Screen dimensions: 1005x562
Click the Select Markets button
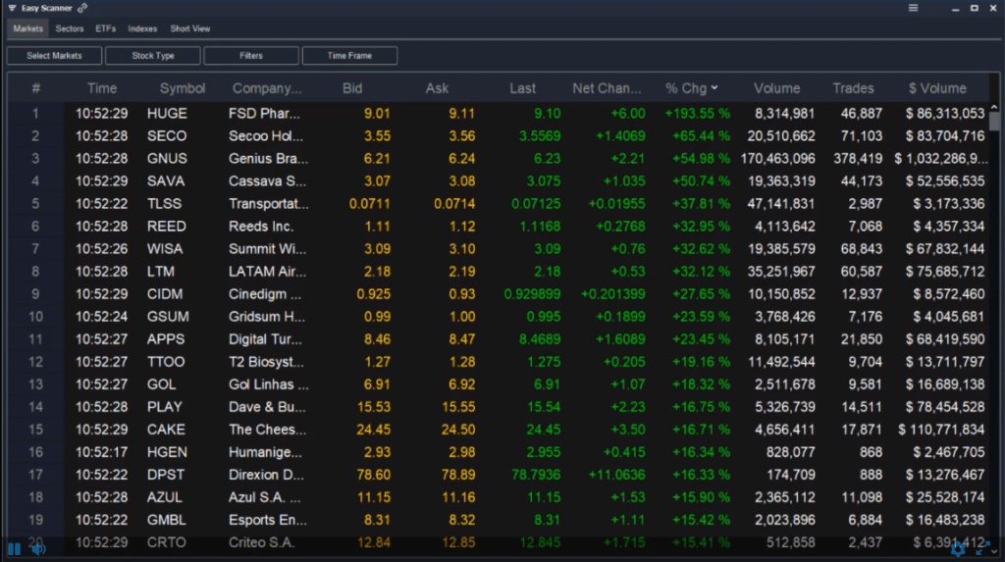click(55, 56)
